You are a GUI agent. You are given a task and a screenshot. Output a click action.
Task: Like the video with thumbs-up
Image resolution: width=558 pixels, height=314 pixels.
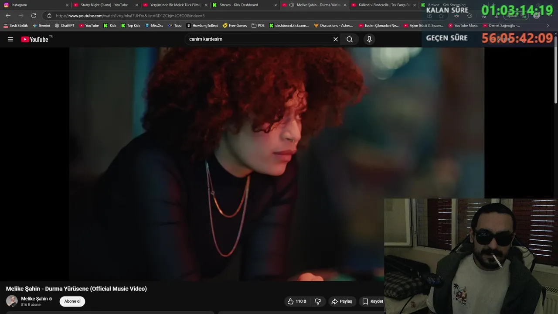click(x=296, y=301)
